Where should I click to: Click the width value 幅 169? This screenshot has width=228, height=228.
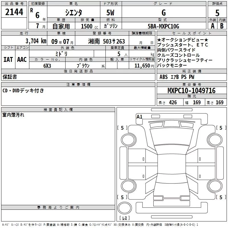[x=193, y=102]
